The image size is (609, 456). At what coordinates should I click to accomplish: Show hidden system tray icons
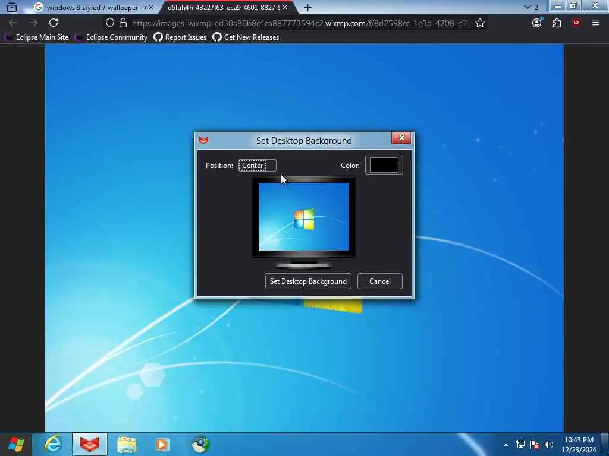pos(506,445)
